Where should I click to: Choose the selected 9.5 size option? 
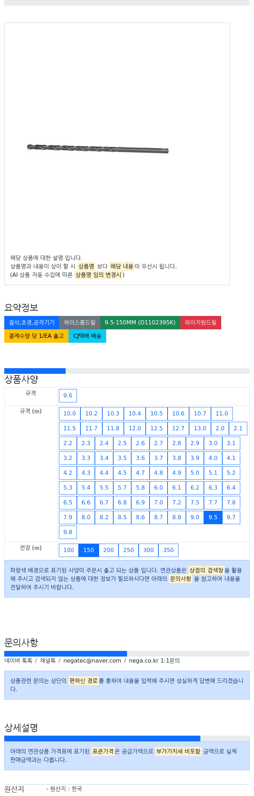(213, 517)
